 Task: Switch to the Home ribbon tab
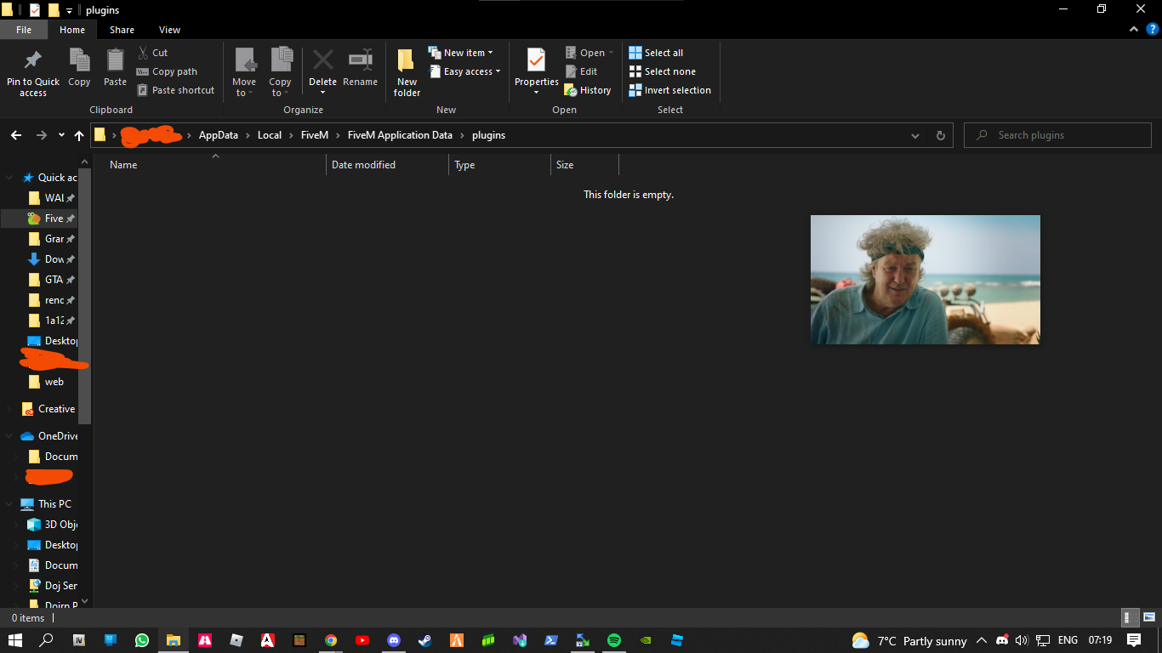point(72,30)
